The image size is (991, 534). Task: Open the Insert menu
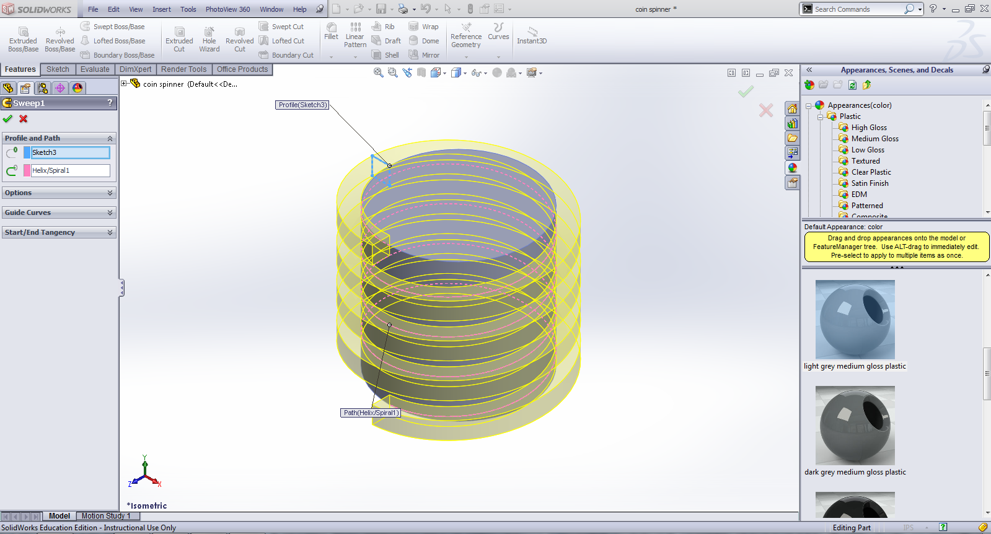pos(162,9)
